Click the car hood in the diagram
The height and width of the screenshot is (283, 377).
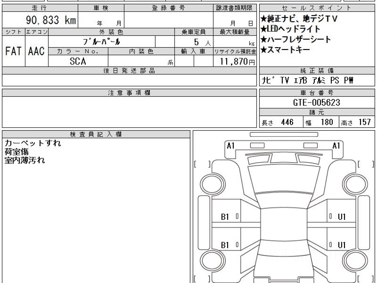click(284, 179)
